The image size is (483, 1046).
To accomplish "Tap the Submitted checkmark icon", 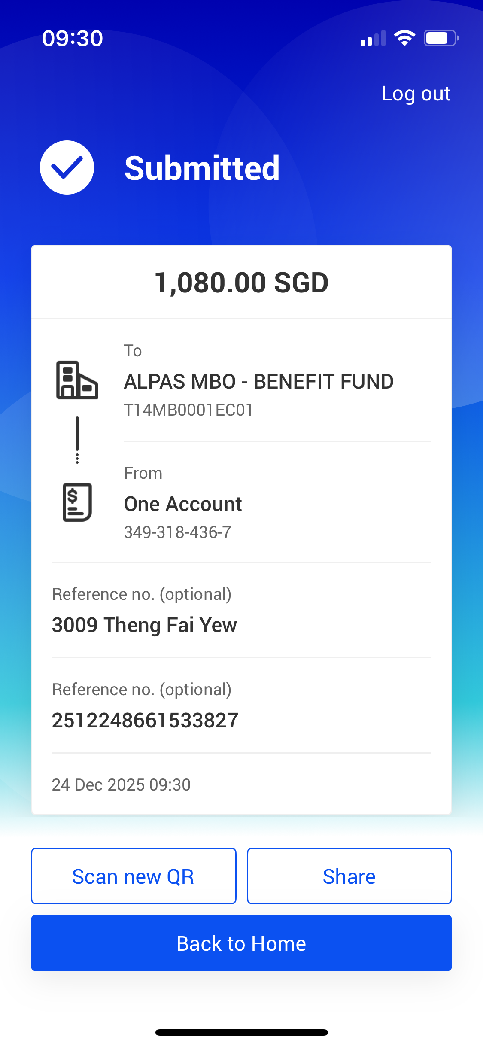I will pos(67,167).
